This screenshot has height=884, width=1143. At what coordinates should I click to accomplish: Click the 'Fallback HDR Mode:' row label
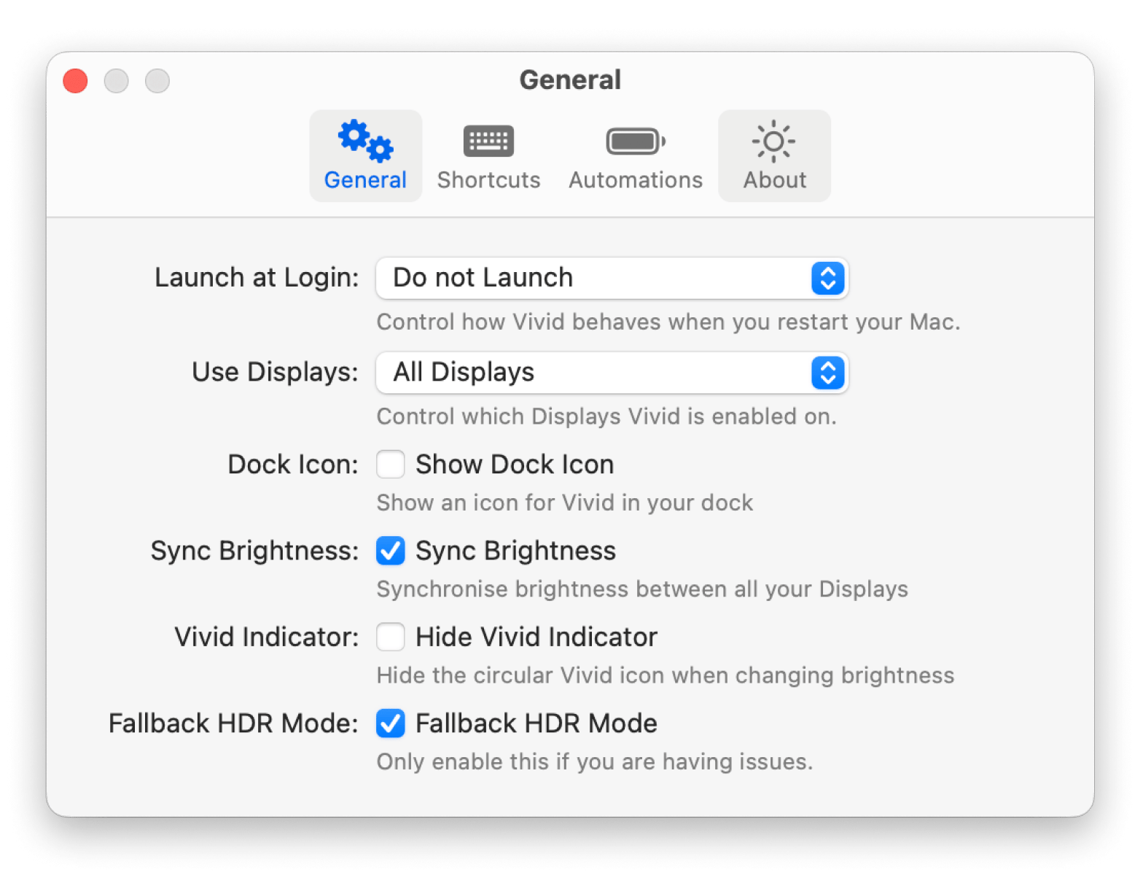point(233,724)
